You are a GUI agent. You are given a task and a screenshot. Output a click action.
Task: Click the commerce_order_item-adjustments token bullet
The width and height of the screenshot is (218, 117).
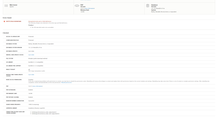tap(45, 114)
